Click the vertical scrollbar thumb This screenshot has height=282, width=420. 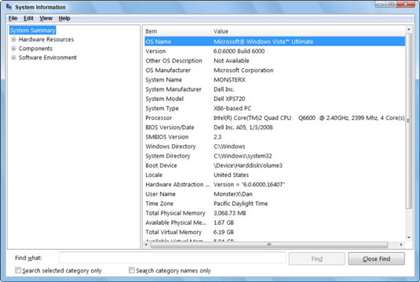coord(409,121)
